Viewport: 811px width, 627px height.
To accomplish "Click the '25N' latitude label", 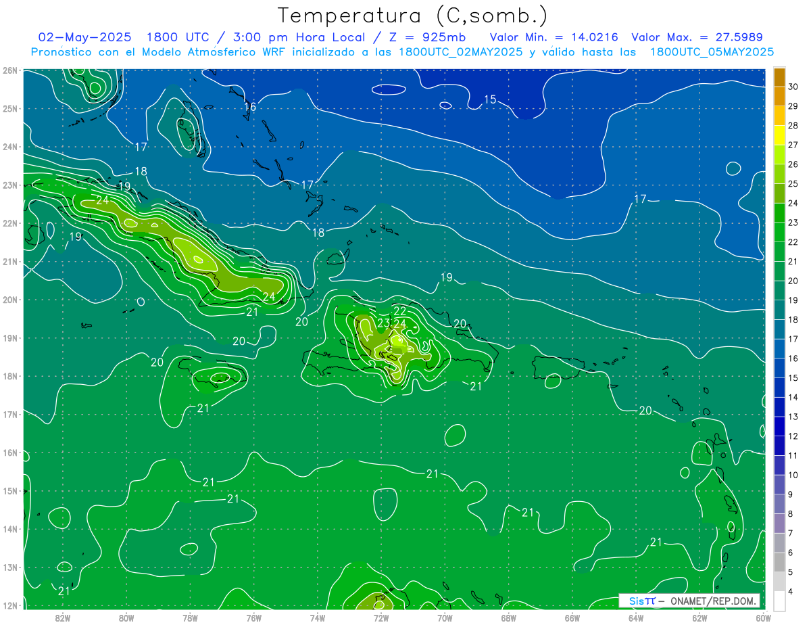I will (10, 109).
